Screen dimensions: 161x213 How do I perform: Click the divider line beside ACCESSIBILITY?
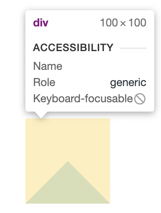133,48
